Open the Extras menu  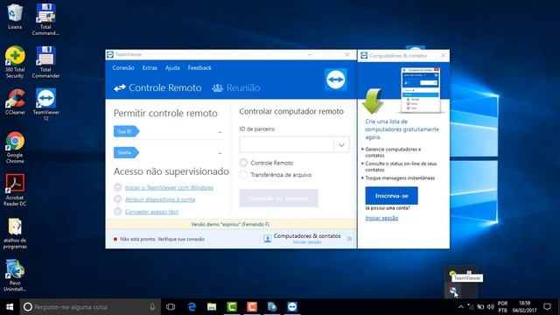[150, 68]
